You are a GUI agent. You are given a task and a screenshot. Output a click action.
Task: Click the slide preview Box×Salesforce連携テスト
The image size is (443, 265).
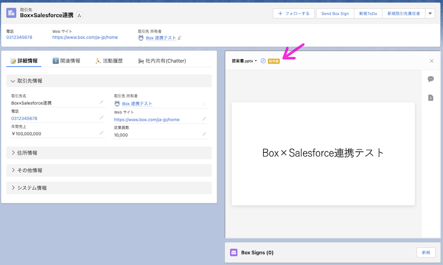323,154
